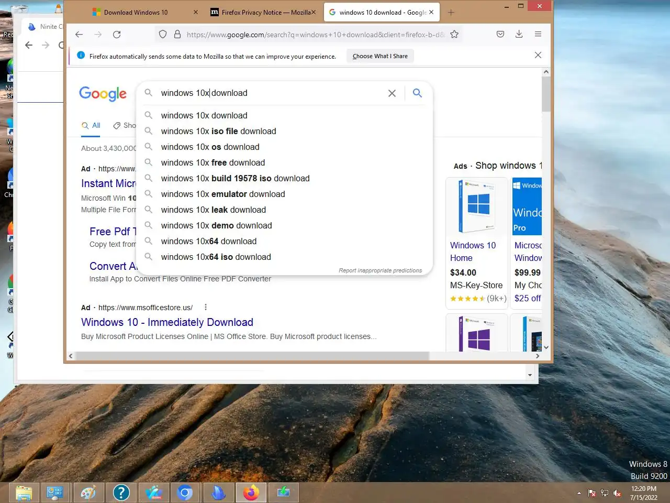Open Control Panel taskbar icon
670x503 pixels.
[x=55, y=493]
